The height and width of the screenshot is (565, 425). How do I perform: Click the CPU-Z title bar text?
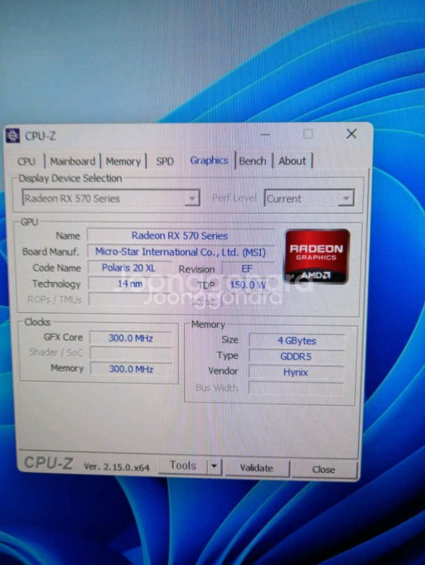pos(40,136)
